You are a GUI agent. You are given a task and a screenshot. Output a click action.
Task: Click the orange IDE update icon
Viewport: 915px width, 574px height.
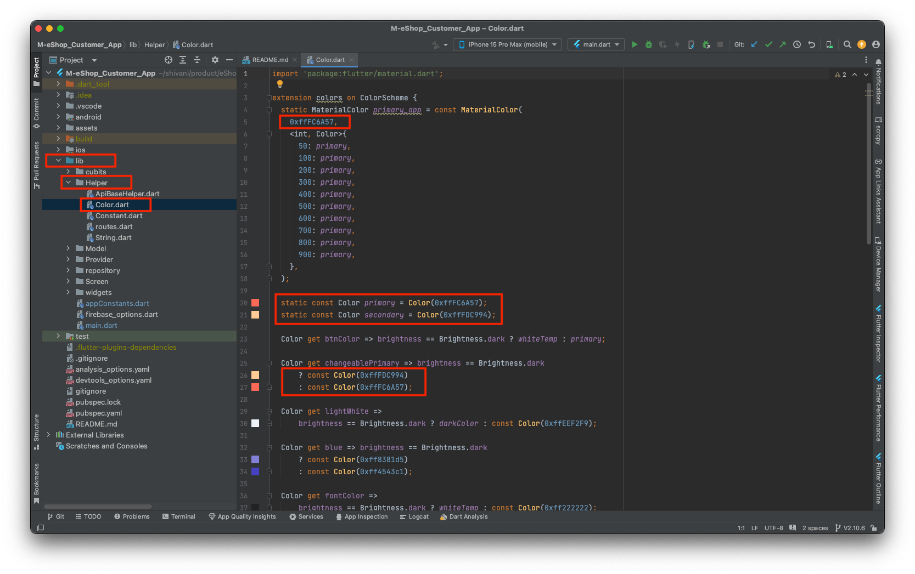(x=862, y=44)
